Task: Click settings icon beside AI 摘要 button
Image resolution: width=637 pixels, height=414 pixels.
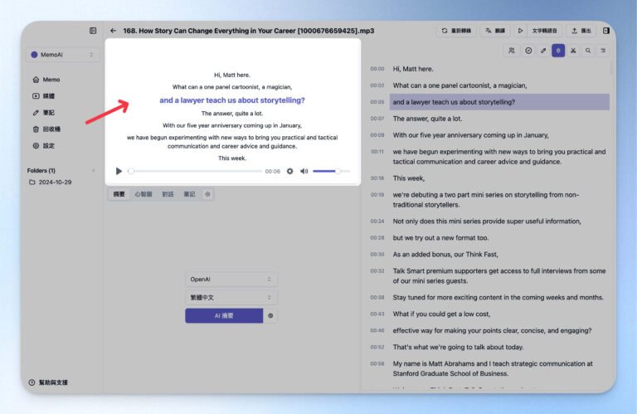Action: (270, 316)
